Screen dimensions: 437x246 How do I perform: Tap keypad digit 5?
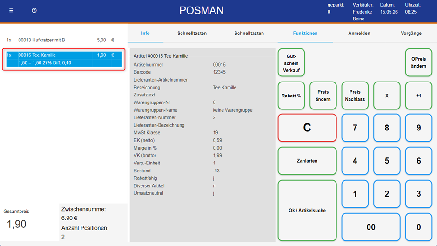pos(387,161)
